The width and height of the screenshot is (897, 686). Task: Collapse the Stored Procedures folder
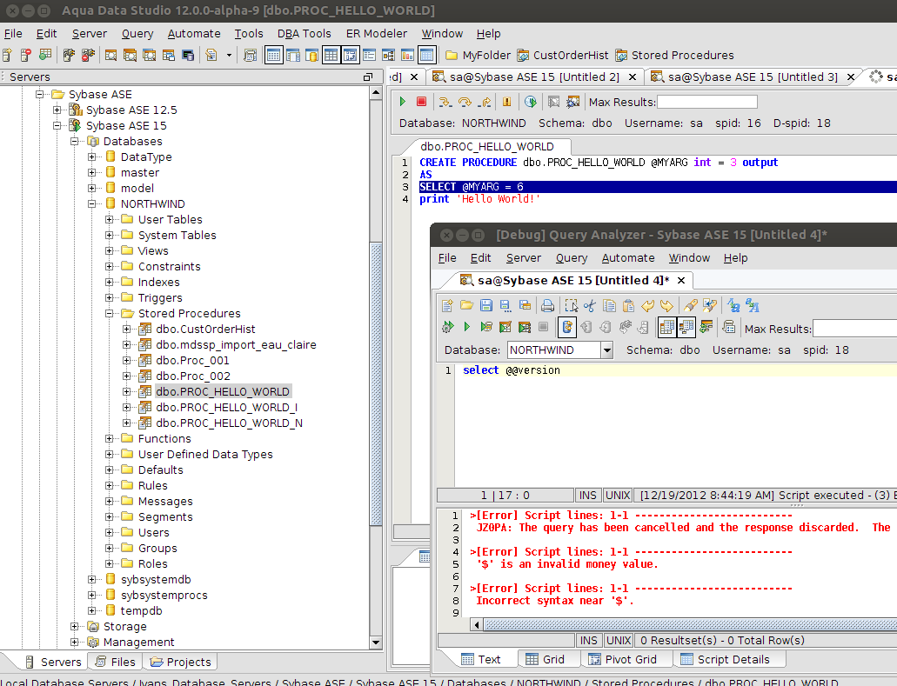110,313
